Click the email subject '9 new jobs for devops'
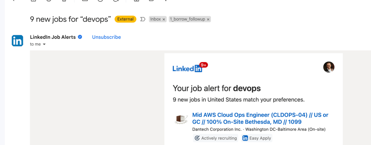371x145 pixels. (70, 19)
